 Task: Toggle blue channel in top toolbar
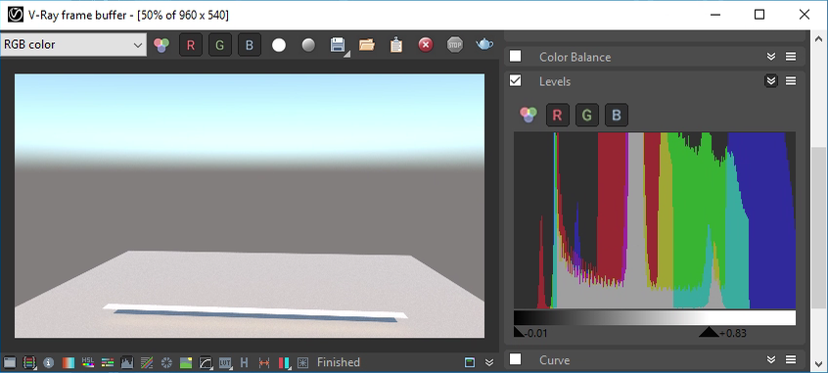250,45
